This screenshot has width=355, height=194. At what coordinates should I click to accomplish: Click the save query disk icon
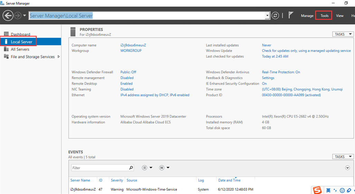(161, 167)
